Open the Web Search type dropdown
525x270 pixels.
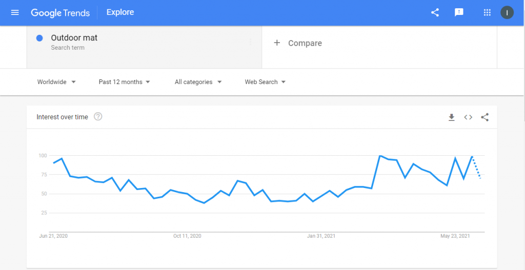click(265, 82)
